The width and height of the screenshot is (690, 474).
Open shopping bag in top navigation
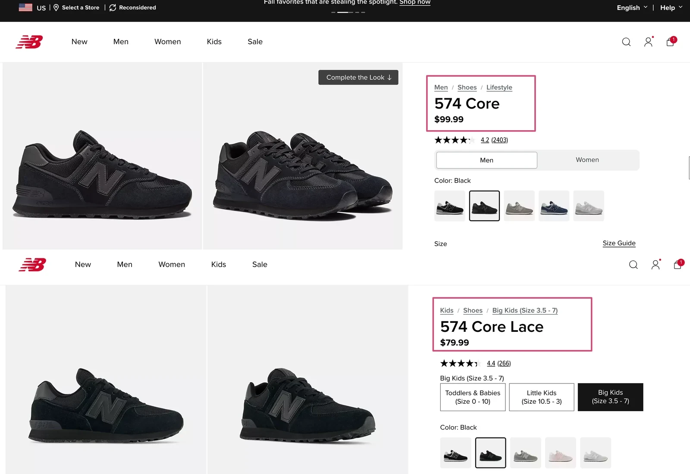pos(671,41)
